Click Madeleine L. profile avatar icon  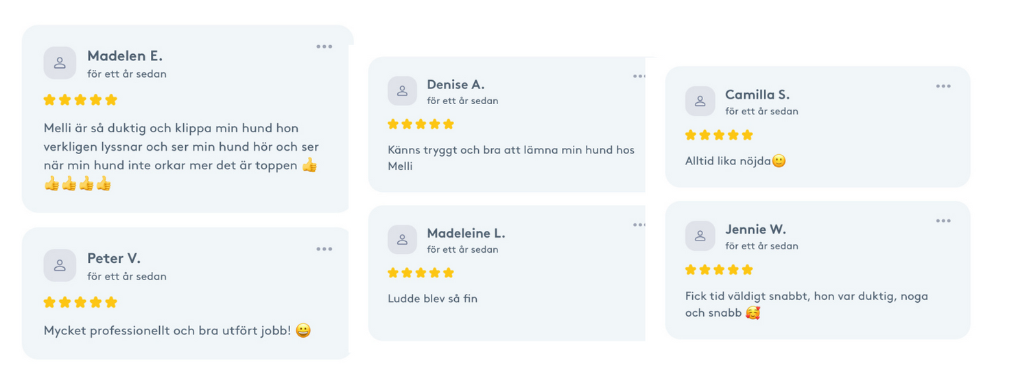tap(402, 239)
